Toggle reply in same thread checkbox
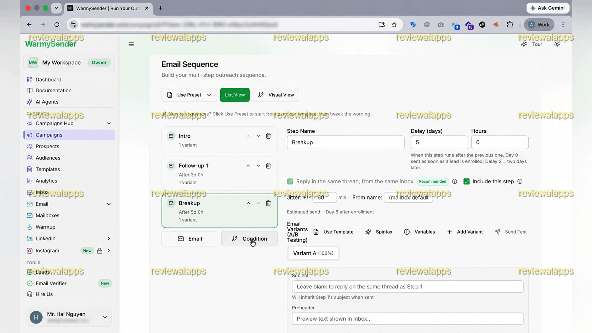592x333 pixels. tap(290, 182)
